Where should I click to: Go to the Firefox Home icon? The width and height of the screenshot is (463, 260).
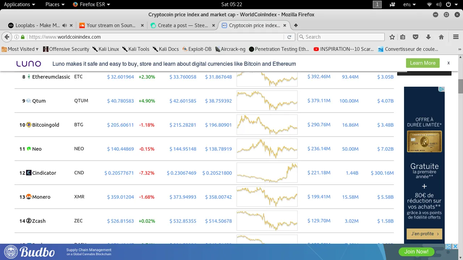coord(441,37)
